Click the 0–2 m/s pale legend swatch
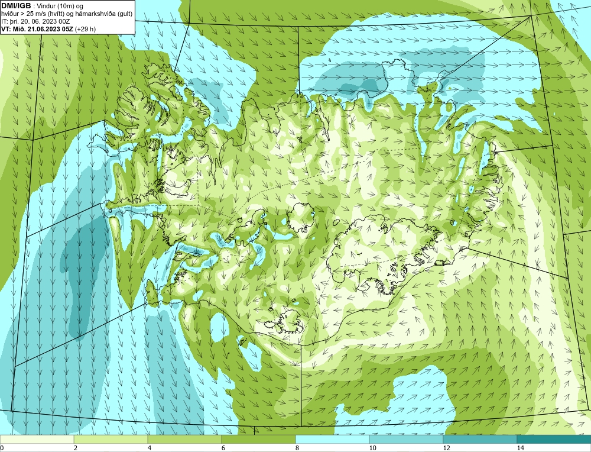The width and height of the screenshot is (591, 452). (x=37, y=439)
